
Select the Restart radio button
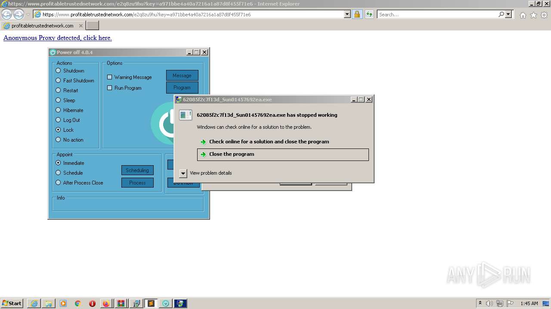tap(58, 90)
